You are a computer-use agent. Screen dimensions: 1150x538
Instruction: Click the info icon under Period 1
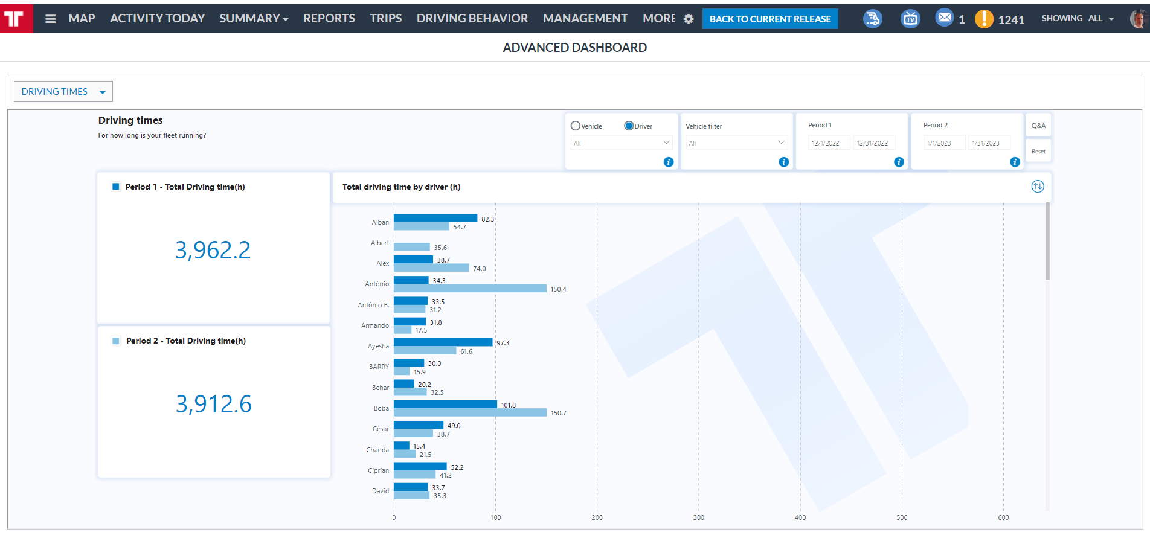point(899,162)
